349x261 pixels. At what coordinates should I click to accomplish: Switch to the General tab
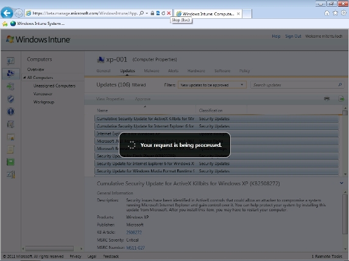104,71
